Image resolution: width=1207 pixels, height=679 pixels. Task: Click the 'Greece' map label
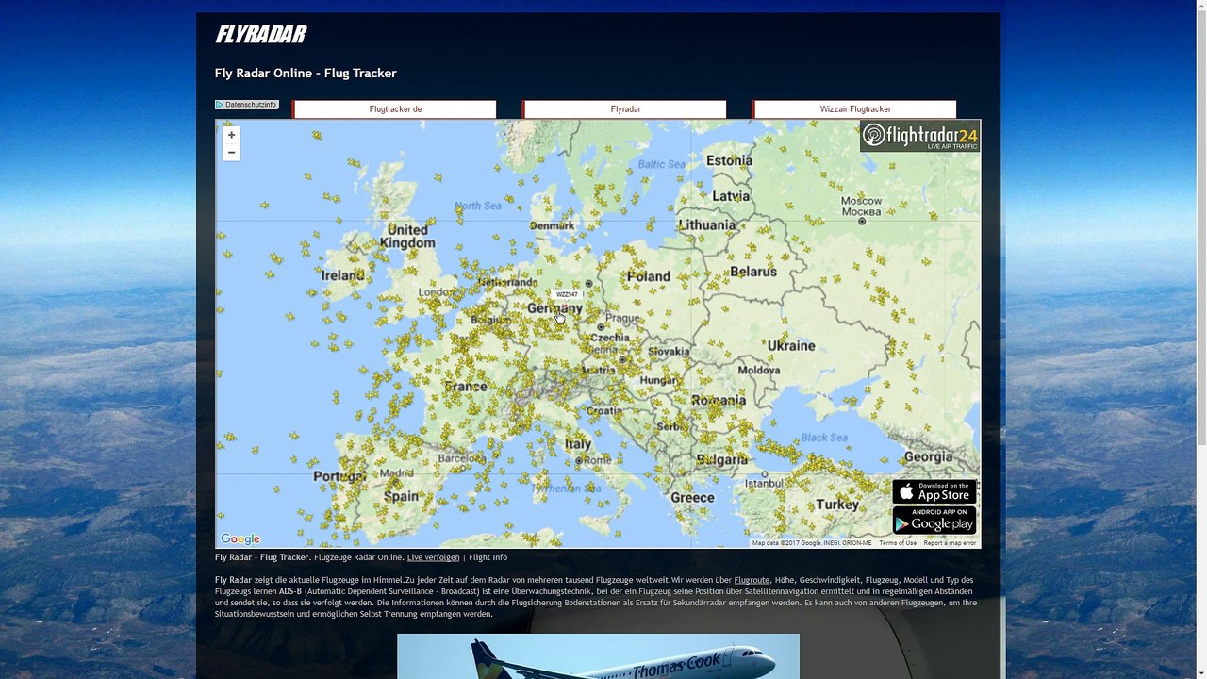(692, 497)
